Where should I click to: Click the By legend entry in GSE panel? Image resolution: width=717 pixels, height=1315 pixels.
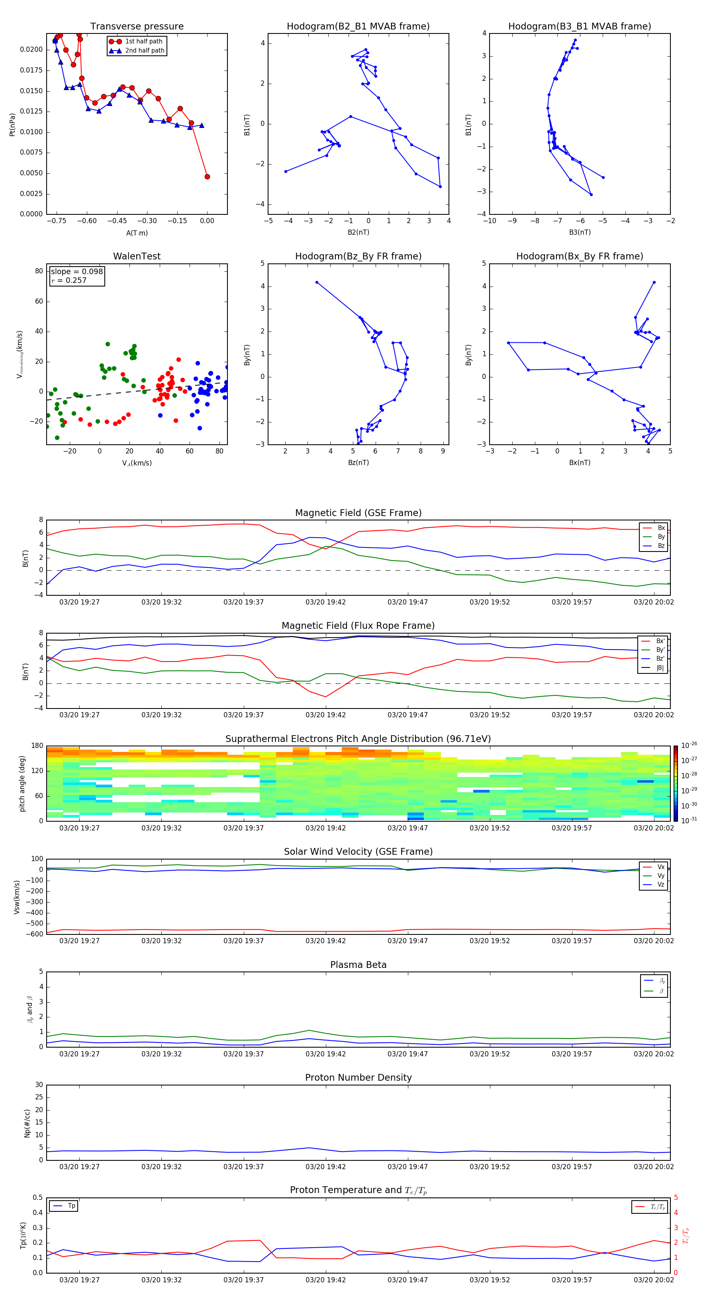[654, 536]
